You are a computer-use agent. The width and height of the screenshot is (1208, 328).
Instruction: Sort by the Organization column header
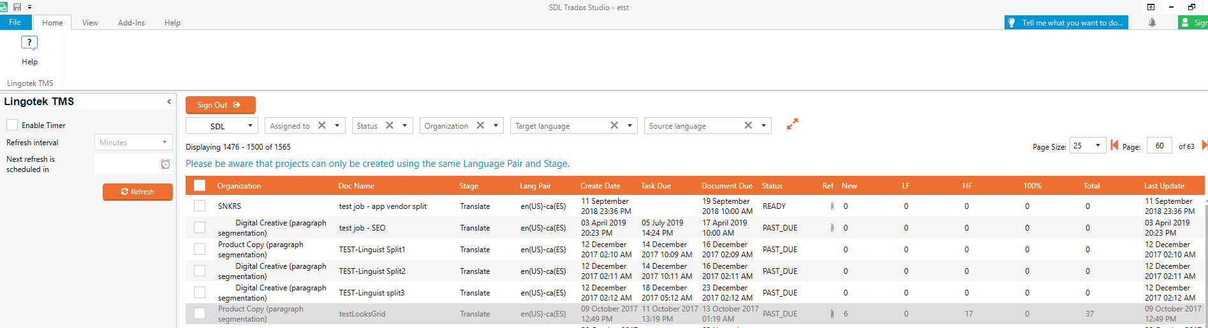(x=239, y=185)
